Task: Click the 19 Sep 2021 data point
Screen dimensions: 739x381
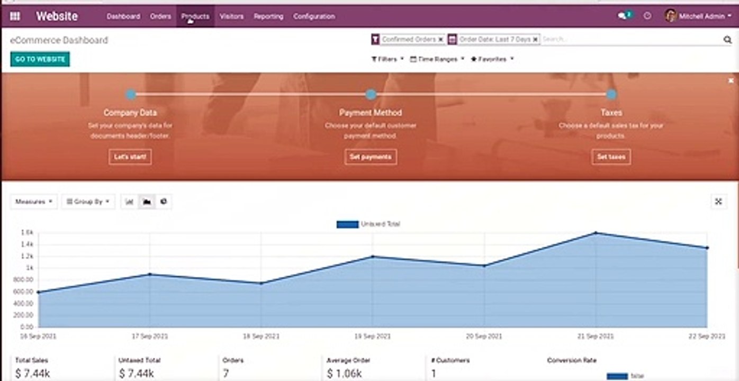Action: (373, 257)
